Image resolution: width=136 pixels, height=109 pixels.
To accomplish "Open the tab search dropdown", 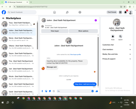I will [x=2, y=2].
